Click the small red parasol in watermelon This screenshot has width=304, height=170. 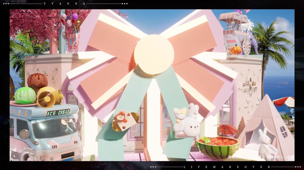pyautogui.click(x=226, y=129)
